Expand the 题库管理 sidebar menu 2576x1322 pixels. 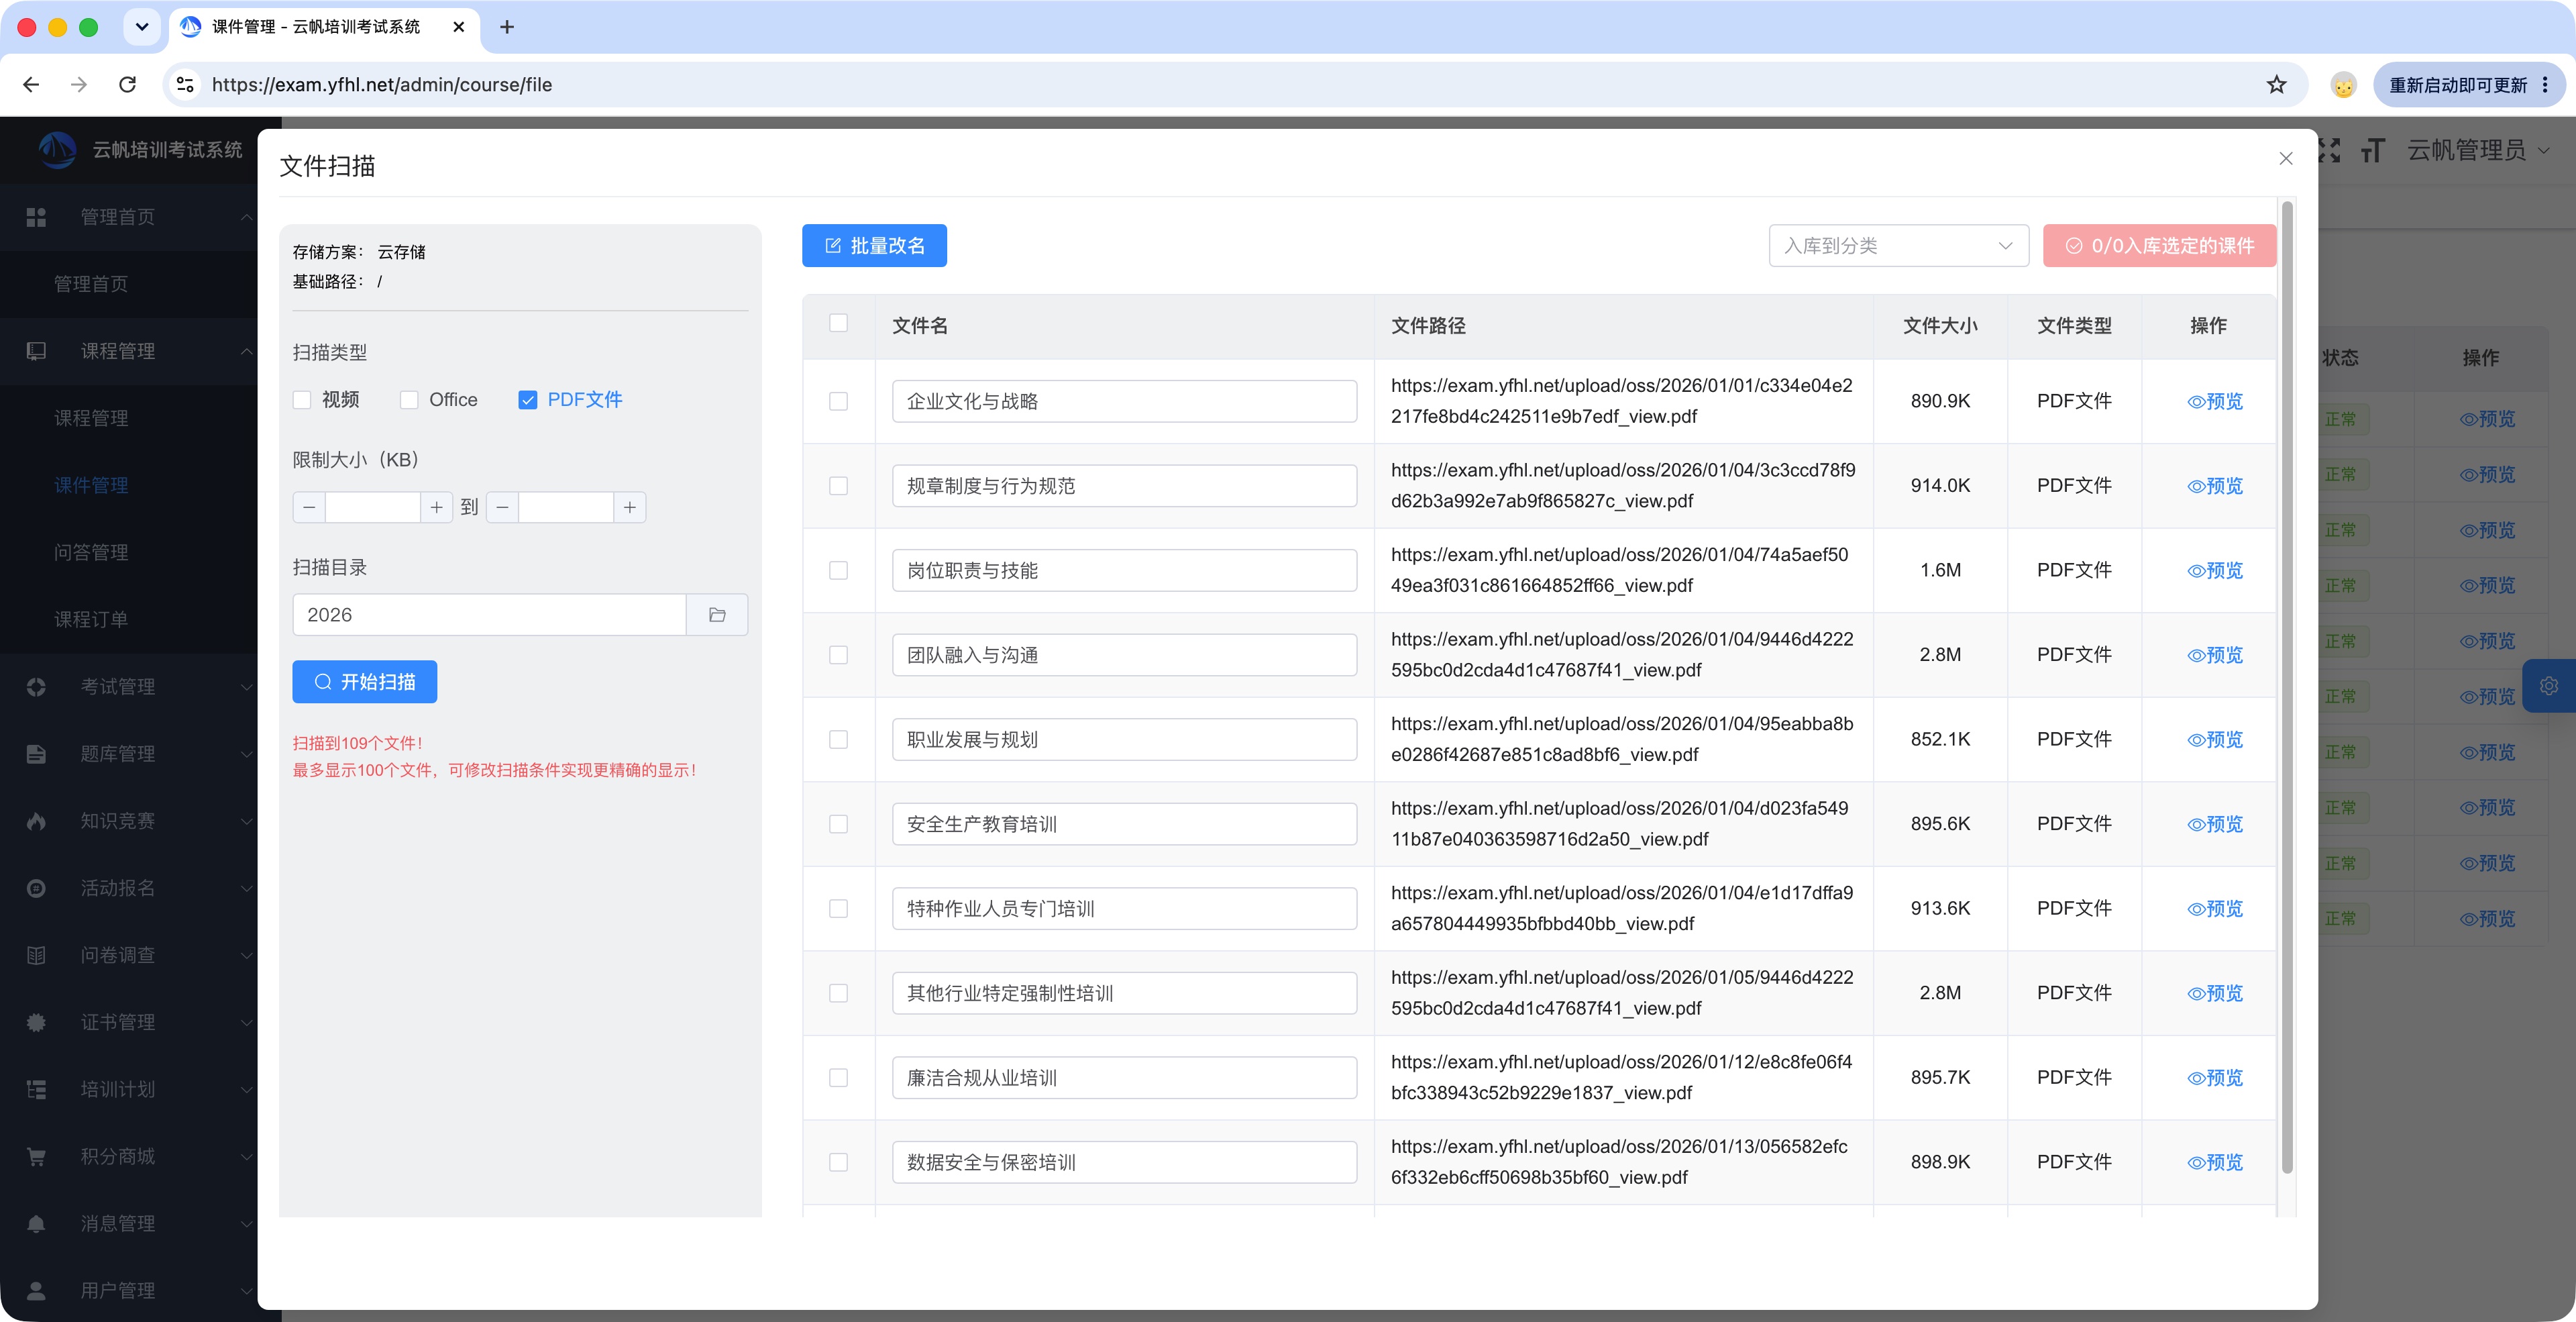point(129,754)
